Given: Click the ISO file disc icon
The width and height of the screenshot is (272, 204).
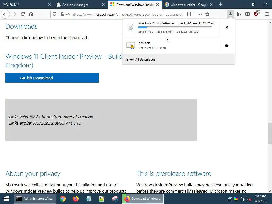Looking at the screenshot, I should [130, 28].
